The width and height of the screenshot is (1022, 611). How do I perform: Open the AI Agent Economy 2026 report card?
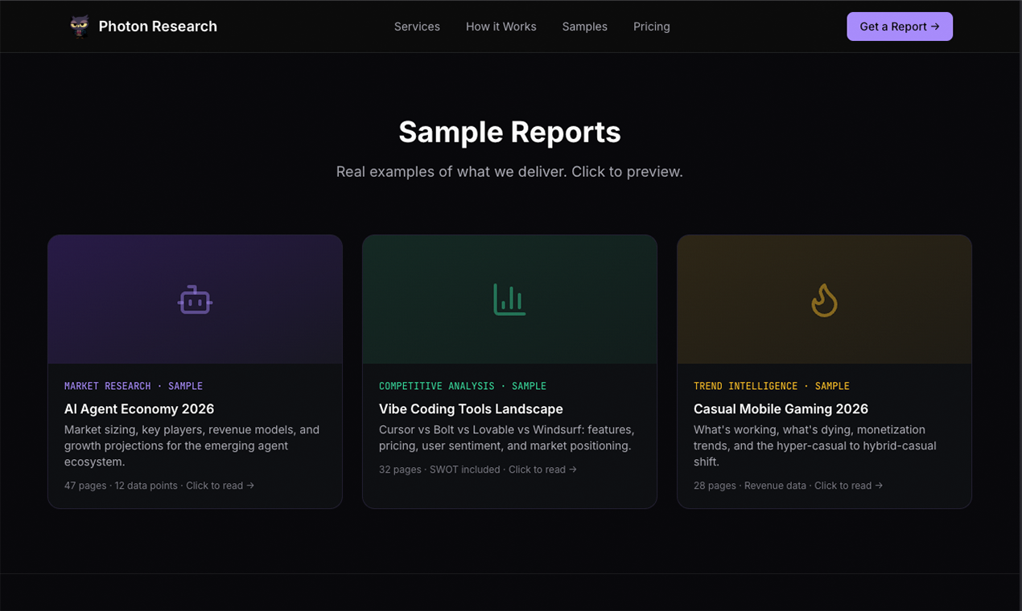coord(194,370)
